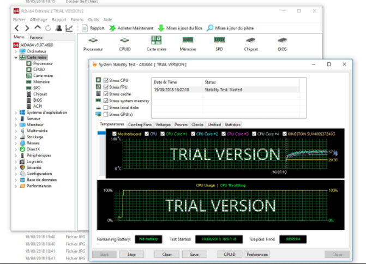Toggle KINGSTON SUV400S37240G graph checkbox
The width and height of the screenshot is (366, 264).
pyautogui.click(x=285, y=134)
